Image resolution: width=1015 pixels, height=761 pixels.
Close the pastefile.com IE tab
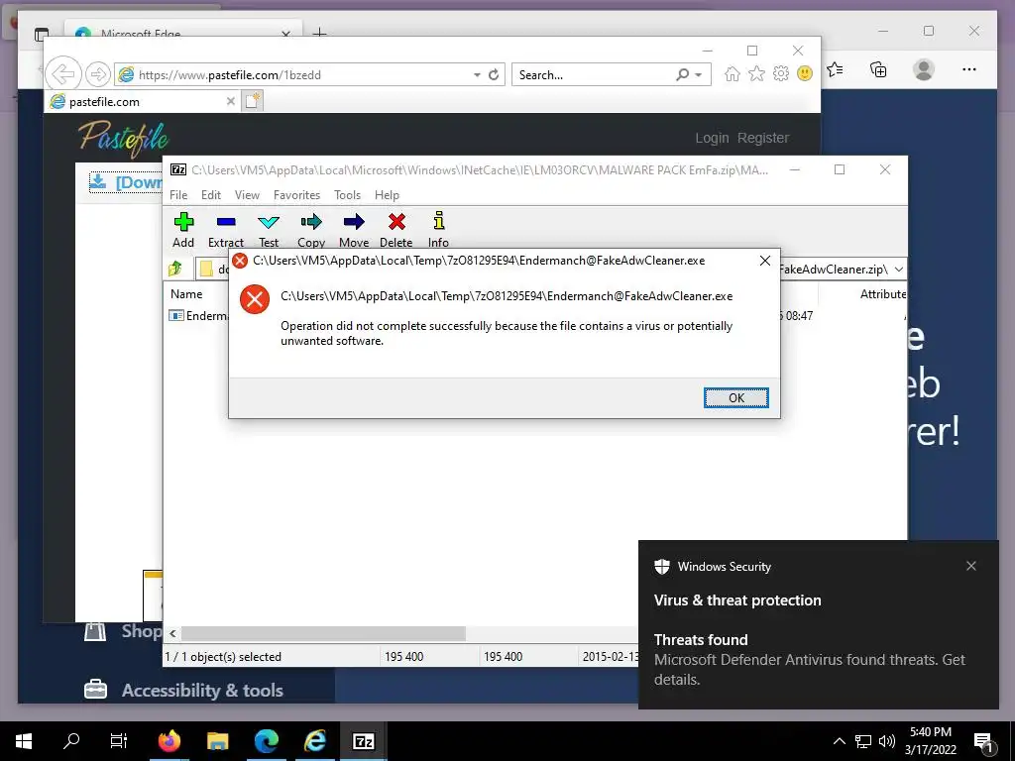click(x=230, y=101)
